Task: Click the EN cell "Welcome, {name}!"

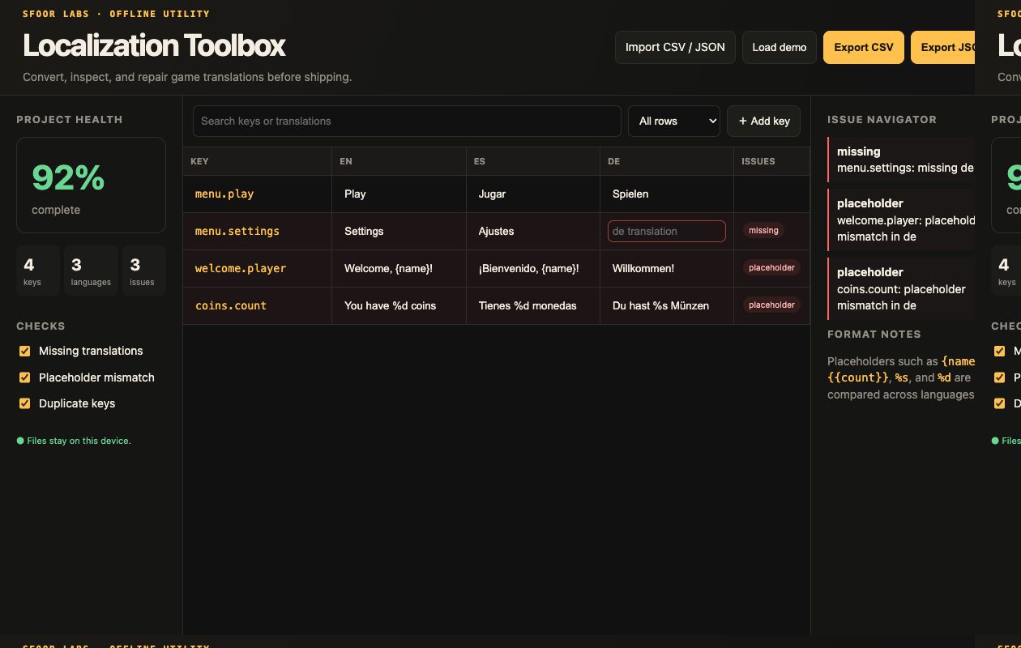Action: [x=399, y=268]
